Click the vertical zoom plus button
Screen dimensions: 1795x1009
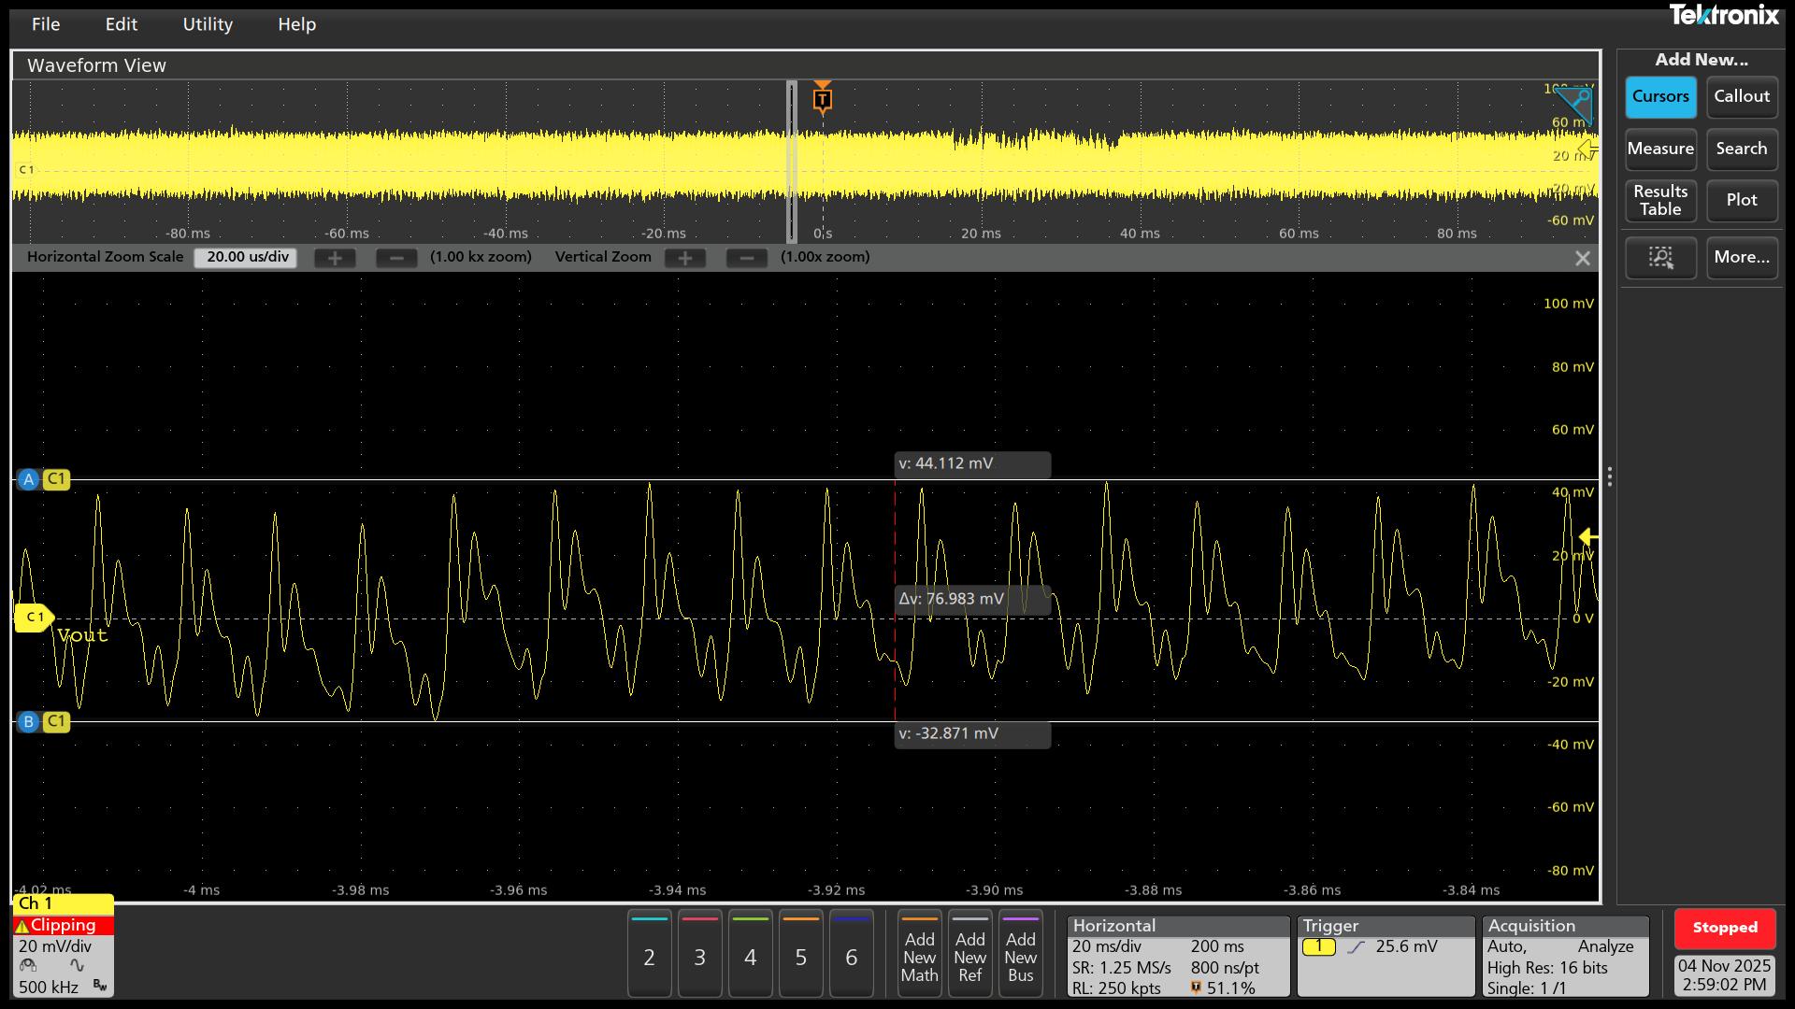[x=685, y=258]
